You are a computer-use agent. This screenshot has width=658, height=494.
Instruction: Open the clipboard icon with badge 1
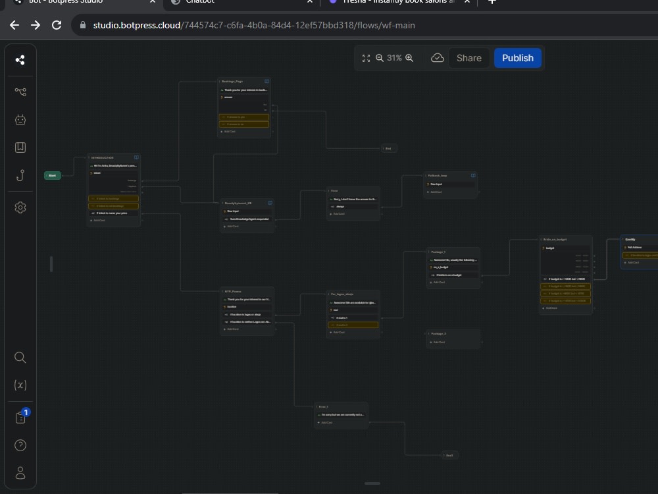(x=21, y=417)
